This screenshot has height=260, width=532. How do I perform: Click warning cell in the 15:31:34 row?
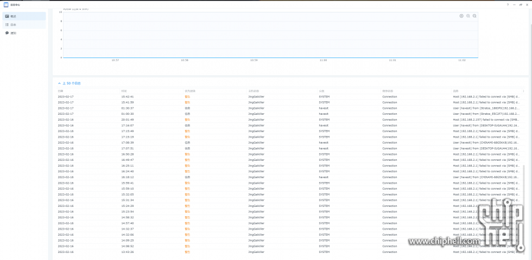click(187, 200)
